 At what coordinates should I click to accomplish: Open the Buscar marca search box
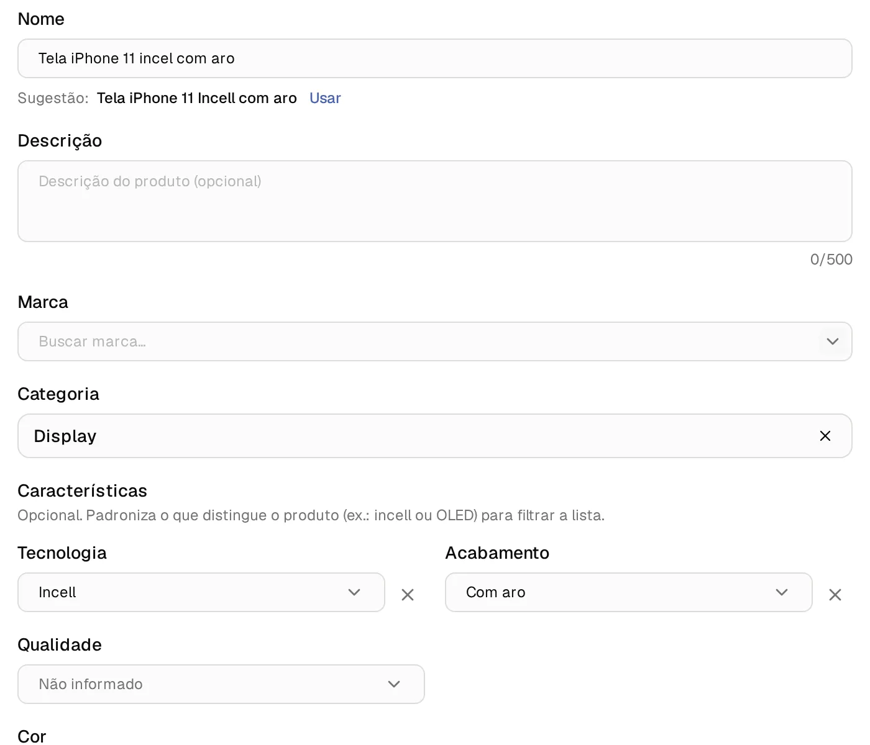click(435, 341)
